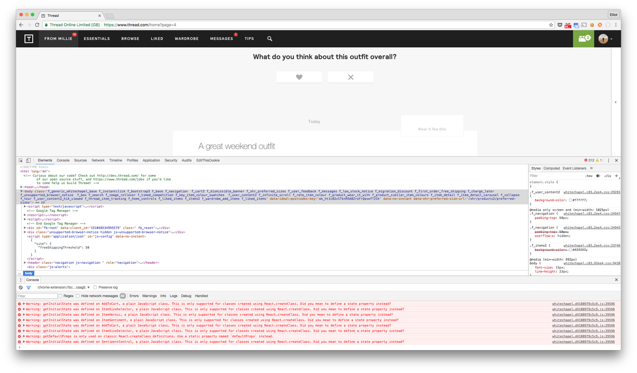Viewport: 637px width, 373px height.
Task: Open the site search magnifier icon
Action: pyautogui.click(x=270, y=39)
